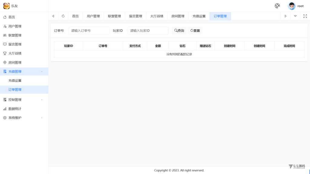Image resolution: width=310 pixels, height=174 pixels.
Task: Open 房间管理 from the sidebar
Action: point(24,63)
